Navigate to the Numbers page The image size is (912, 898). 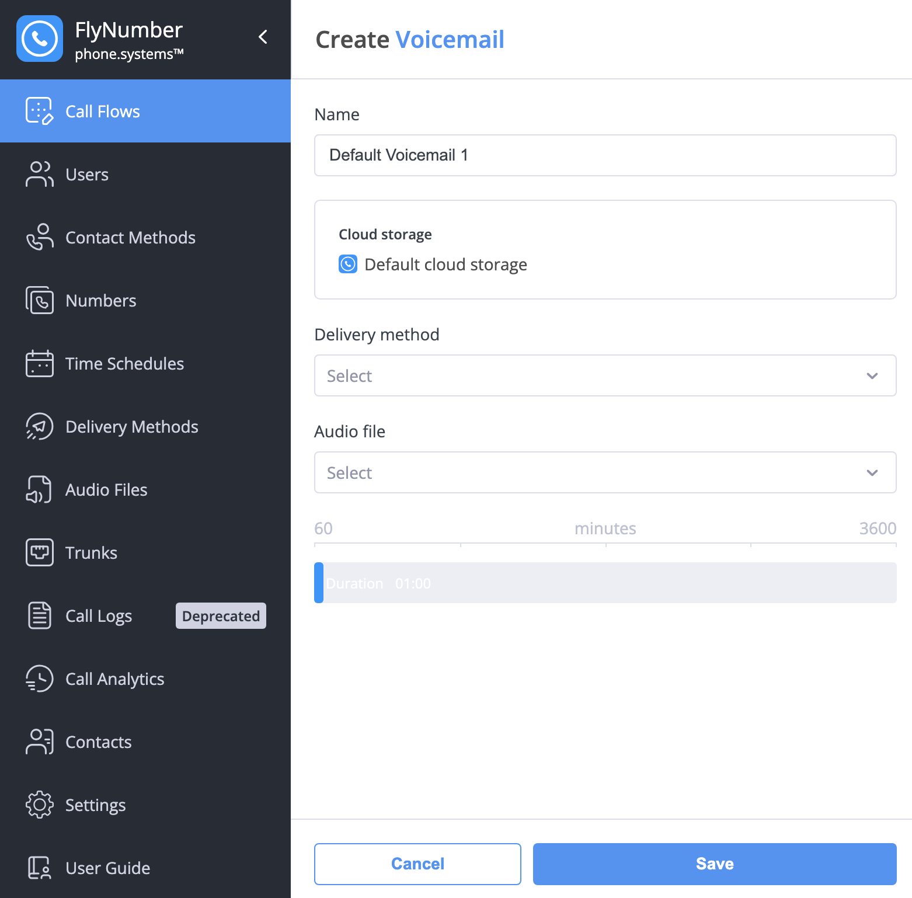101,301
